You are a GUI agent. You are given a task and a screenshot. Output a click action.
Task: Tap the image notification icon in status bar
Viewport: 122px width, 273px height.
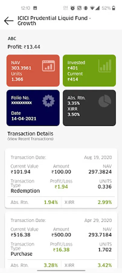(35, 8)
